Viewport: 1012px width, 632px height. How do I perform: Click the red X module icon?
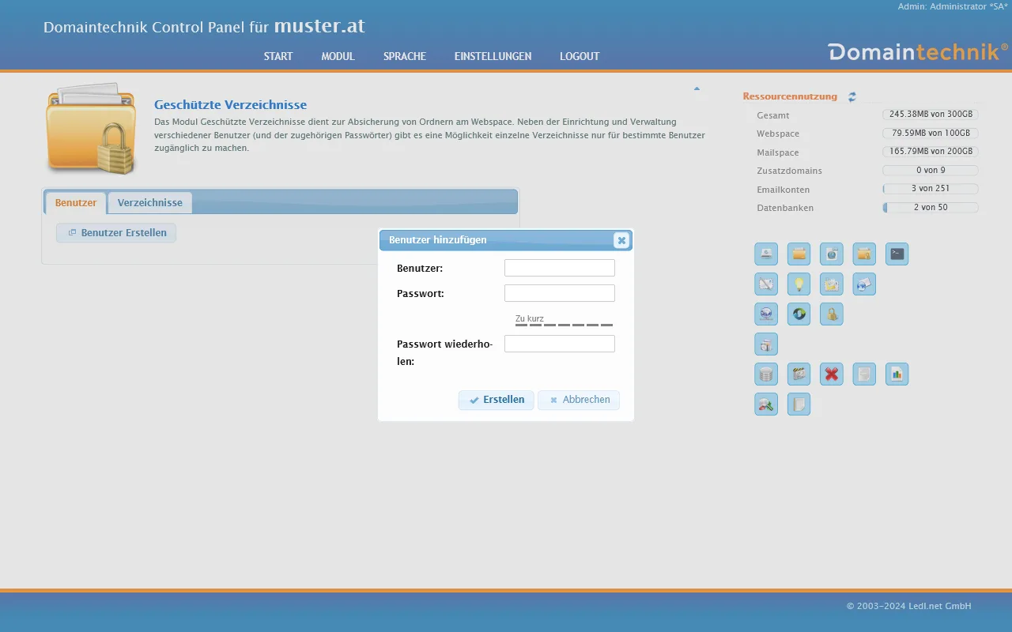pos(831,374)
